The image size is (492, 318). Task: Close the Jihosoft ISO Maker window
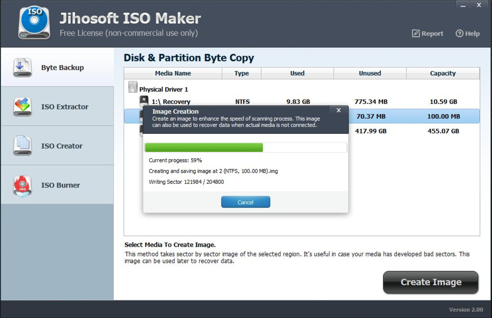coord(479,5)
